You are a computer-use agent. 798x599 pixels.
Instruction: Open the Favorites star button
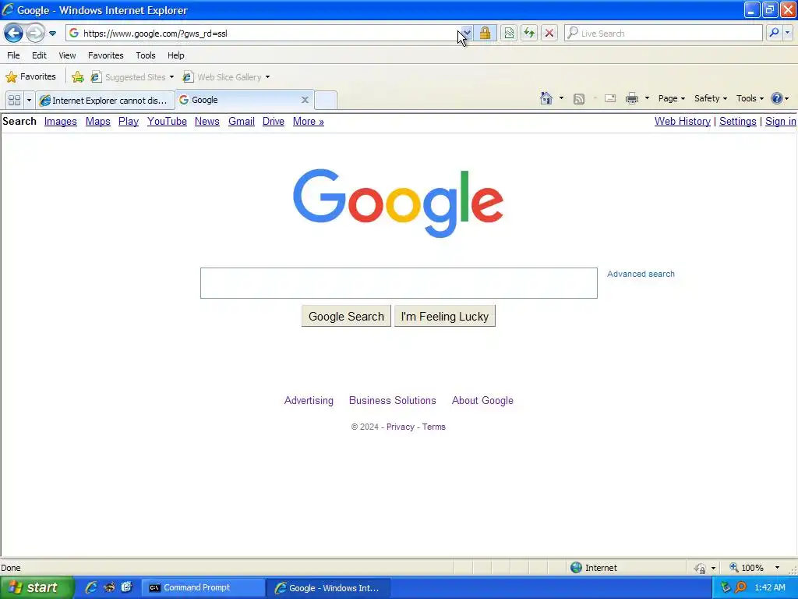[31, 77]
